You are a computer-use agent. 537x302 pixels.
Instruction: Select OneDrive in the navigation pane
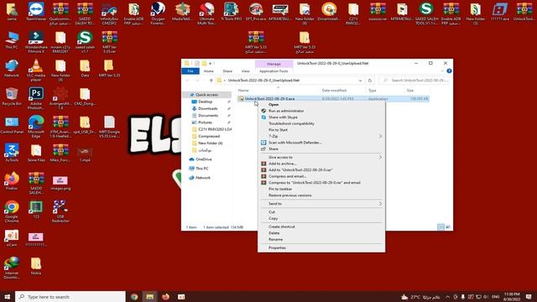[203, 159]
